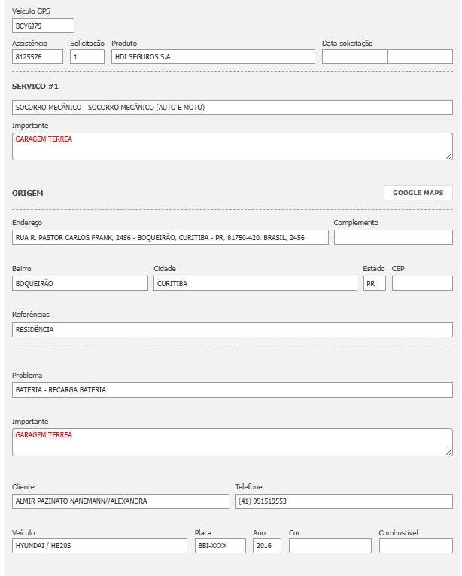Click the Veículo GPS field with BCY6J79

click(x=42, y=26)
